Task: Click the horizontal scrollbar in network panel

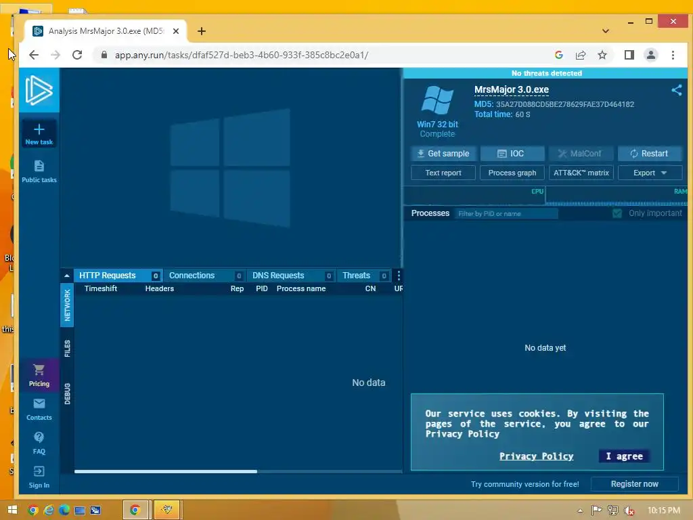Action: point(166,471)
